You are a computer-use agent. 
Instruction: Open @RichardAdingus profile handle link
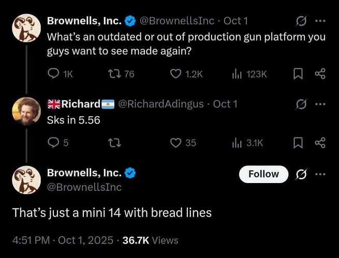click(163, 104)
